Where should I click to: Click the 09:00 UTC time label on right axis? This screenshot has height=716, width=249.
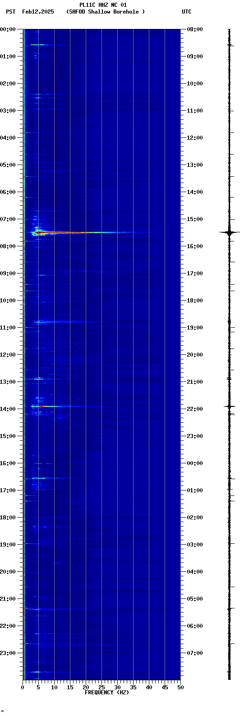[195, 57]
